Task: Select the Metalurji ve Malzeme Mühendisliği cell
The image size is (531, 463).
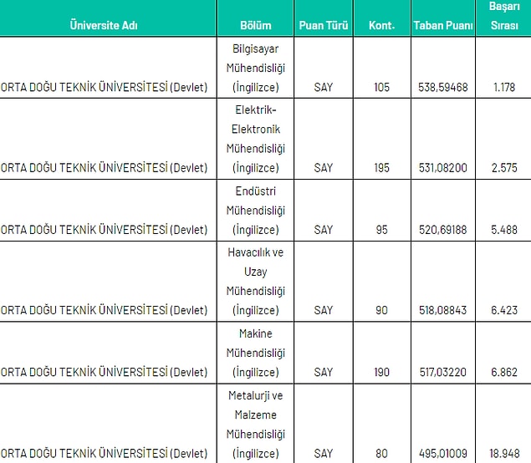Action: (256, 425)
